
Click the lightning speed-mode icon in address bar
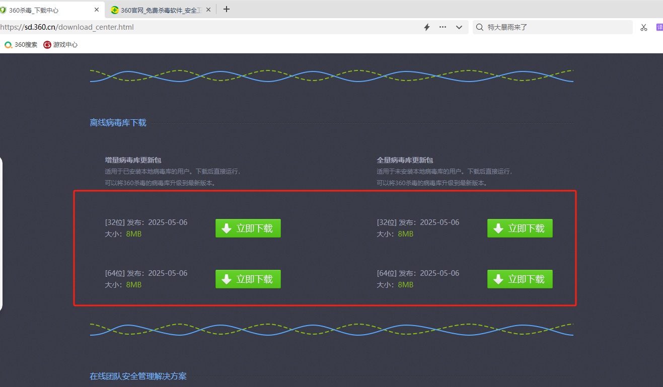pyautogui.click(x=427, y=27)
